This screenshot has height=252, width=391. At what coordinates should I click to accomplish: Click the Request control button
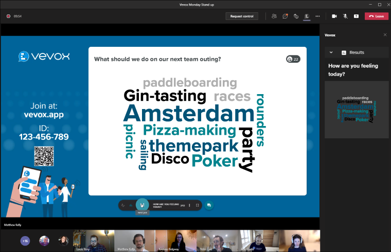click(242, 16)
